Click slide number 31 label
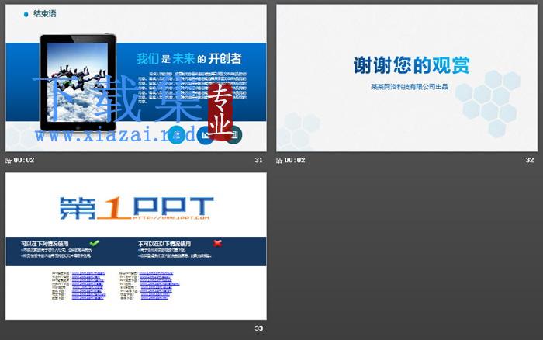 258,160
